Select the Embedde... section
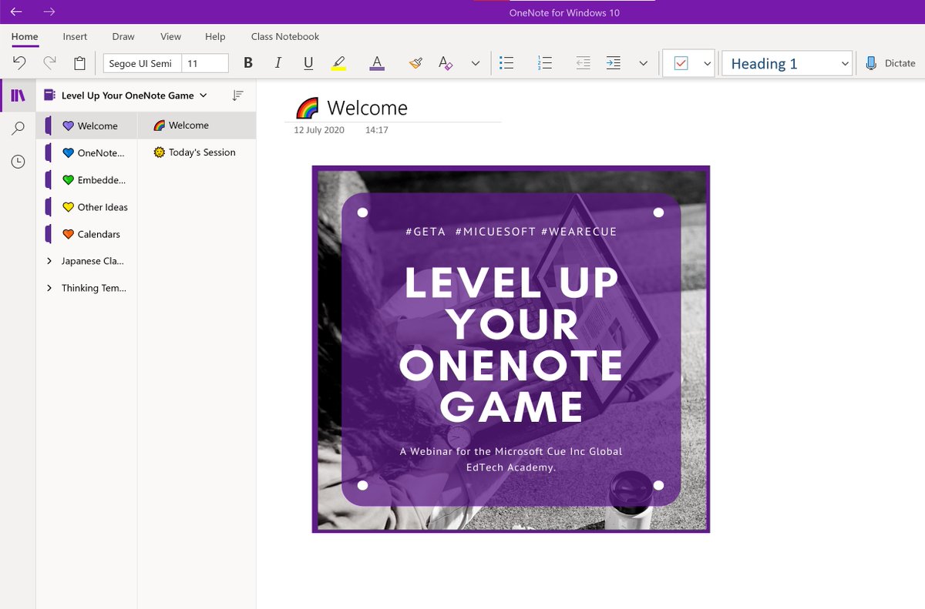This screenshot has width=925, height=609. pos(87,179)
